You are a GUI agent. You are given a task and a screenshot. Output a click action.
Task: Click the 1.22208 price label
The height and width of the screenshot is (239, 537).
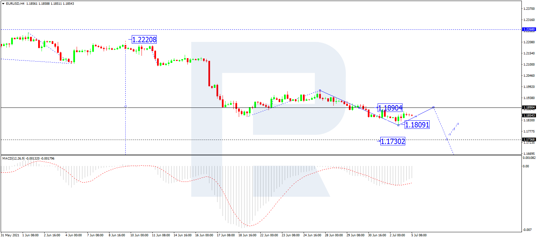pos(144,40)
